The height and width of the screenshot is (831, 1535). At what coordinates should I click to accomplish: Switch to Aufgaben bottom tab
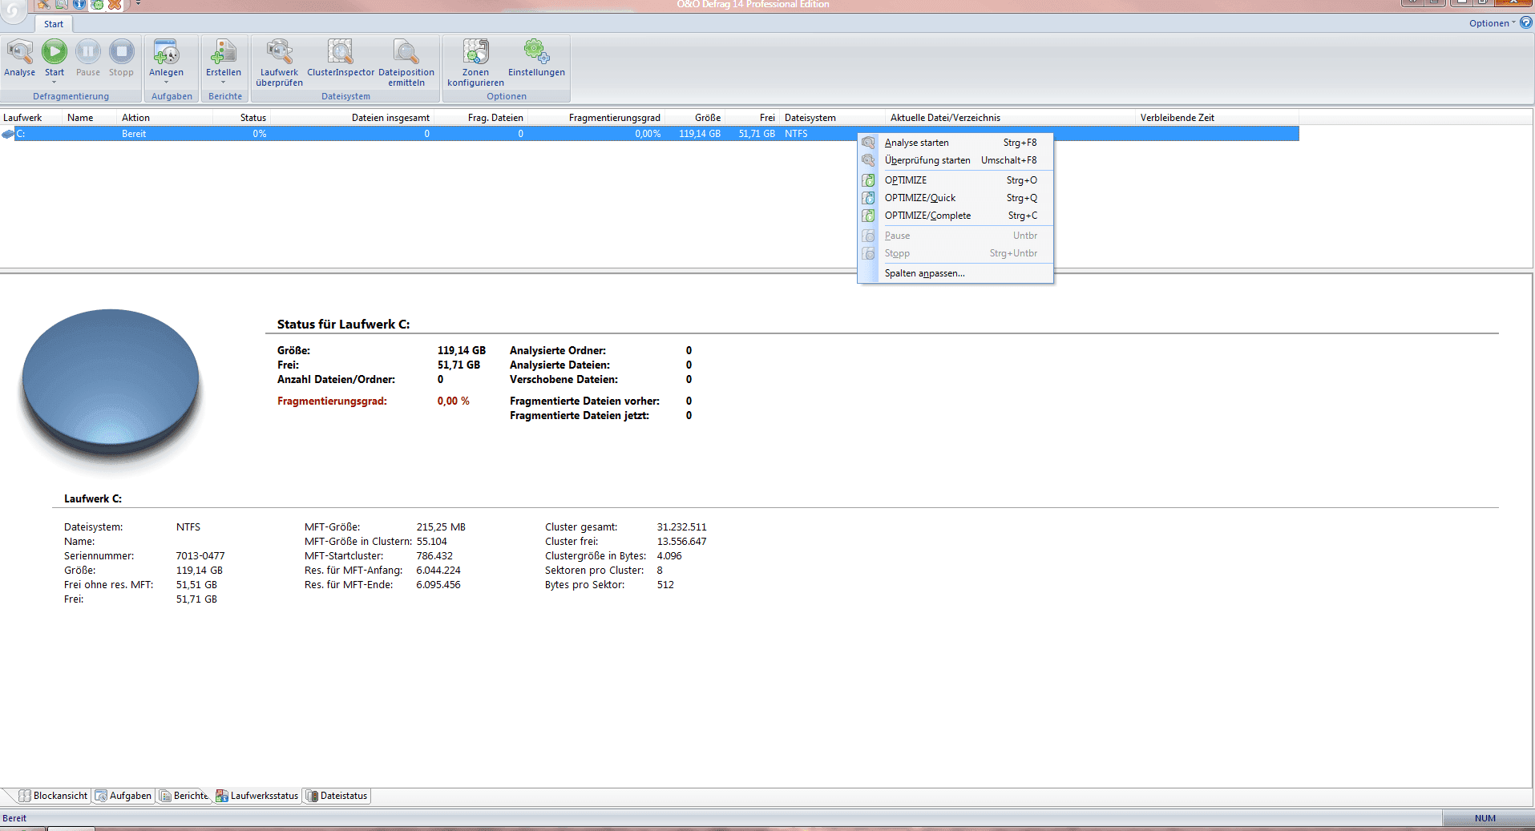pyautogui.click(x=123, y=796)
